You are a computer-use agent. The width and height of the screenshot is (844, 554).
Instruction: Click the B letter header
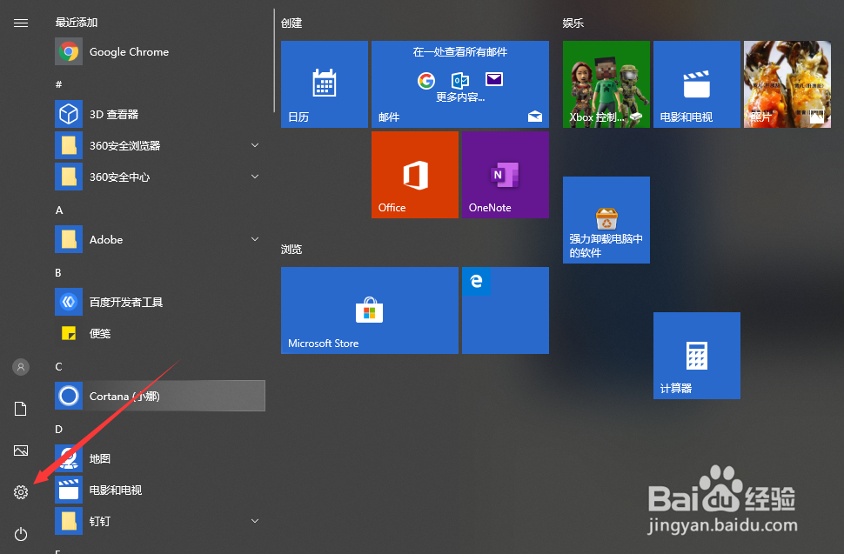[58, 273]
